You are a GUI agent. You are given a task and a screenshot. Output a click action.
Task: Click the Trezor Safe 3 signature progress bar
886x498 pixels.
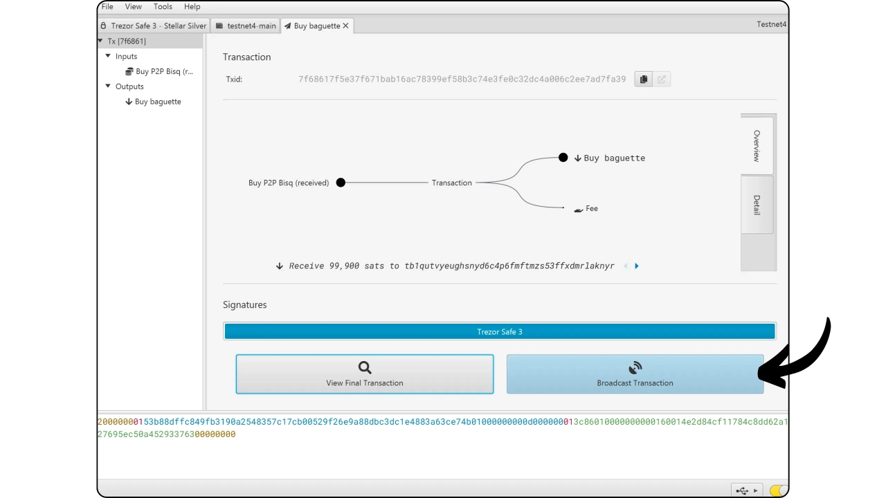tap(499, 332)
